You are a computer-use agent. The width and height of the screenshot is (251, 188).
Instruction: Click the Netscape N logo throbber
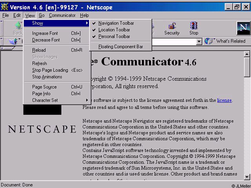pyautogui.click(x=244, y=28)
